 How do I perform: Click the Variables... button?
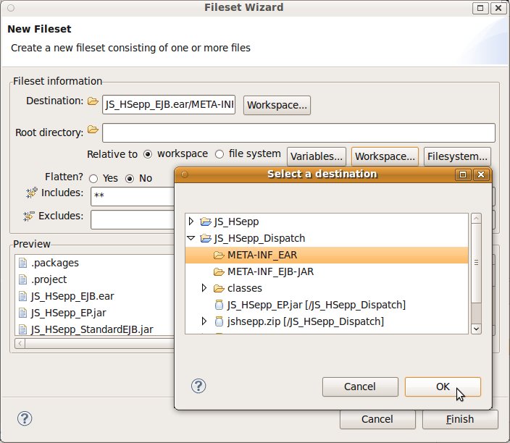click(x=316, y=156)
